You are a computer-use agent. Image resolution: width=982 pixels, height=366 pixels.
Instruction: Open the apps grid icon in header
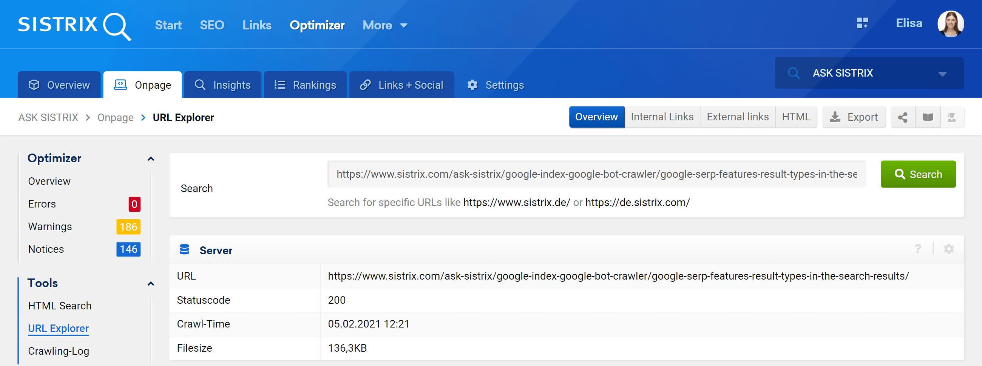pyautogui.click(x=862, y=23)
